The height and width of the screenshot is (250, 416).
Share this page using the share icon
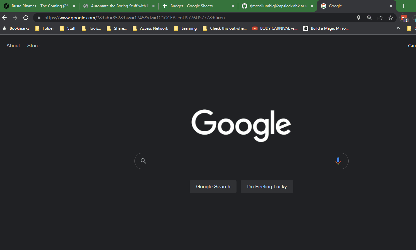(x=380, y=18)
